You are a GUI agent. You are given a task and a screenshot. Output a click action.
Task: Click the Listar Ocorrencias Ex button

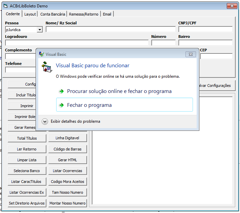pyautogui.click(x=27, y=192)
